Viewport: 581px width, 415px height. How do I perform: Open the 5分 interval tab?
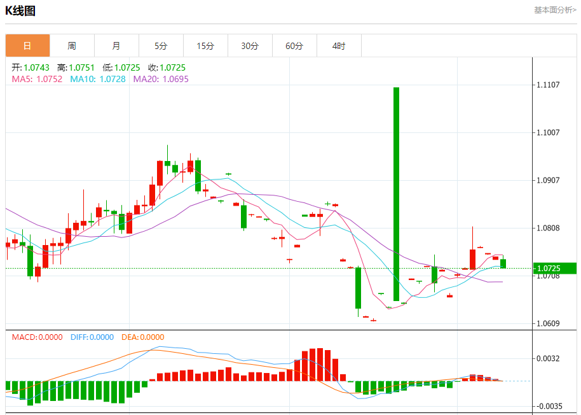point(161,46)
